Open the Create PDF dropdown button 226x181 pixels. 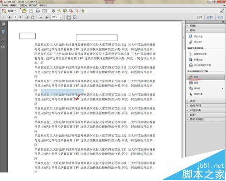pyautogui.click(x=9, y=11)
